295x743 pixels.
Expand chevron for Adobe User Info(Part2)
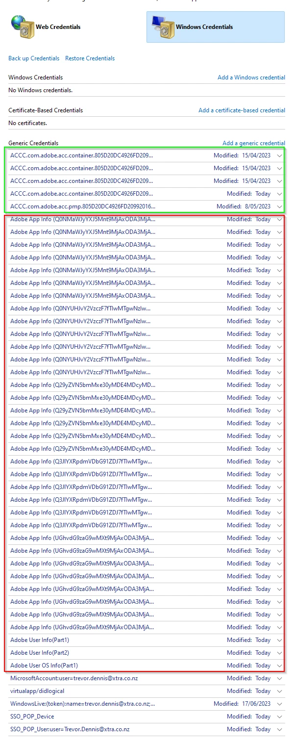point(279,653)
